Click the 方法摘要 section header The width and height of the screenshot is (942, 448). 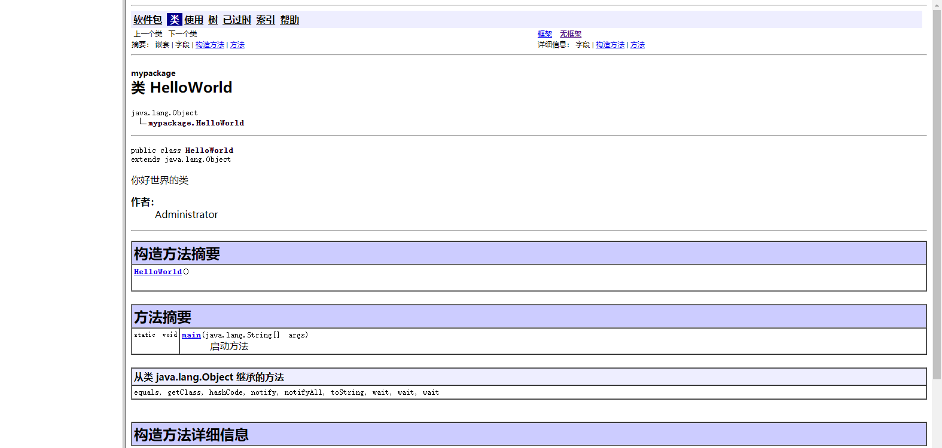(529, 317)
